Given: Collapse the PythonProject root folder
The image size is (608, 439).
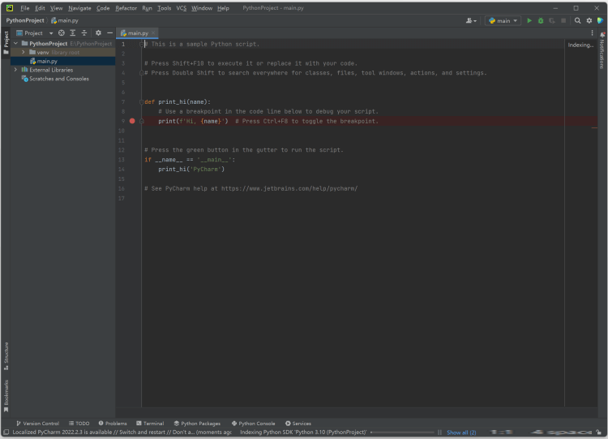Looking at the screenshot, I should tap(16, 44).
